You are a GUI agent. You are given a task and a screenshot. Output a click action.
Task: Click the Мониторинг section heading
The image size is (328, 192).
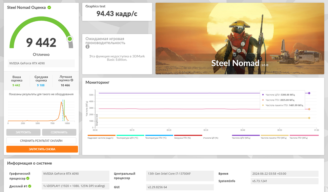pyautogui.click(x=98, y=82)
